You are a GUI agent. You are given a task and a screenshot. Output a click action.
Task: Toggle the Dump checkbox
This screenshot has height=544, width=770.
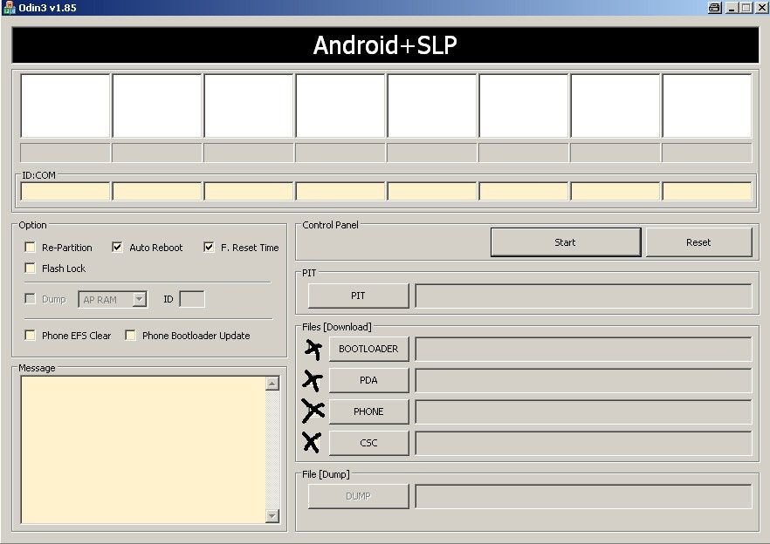tap(30, 299)
